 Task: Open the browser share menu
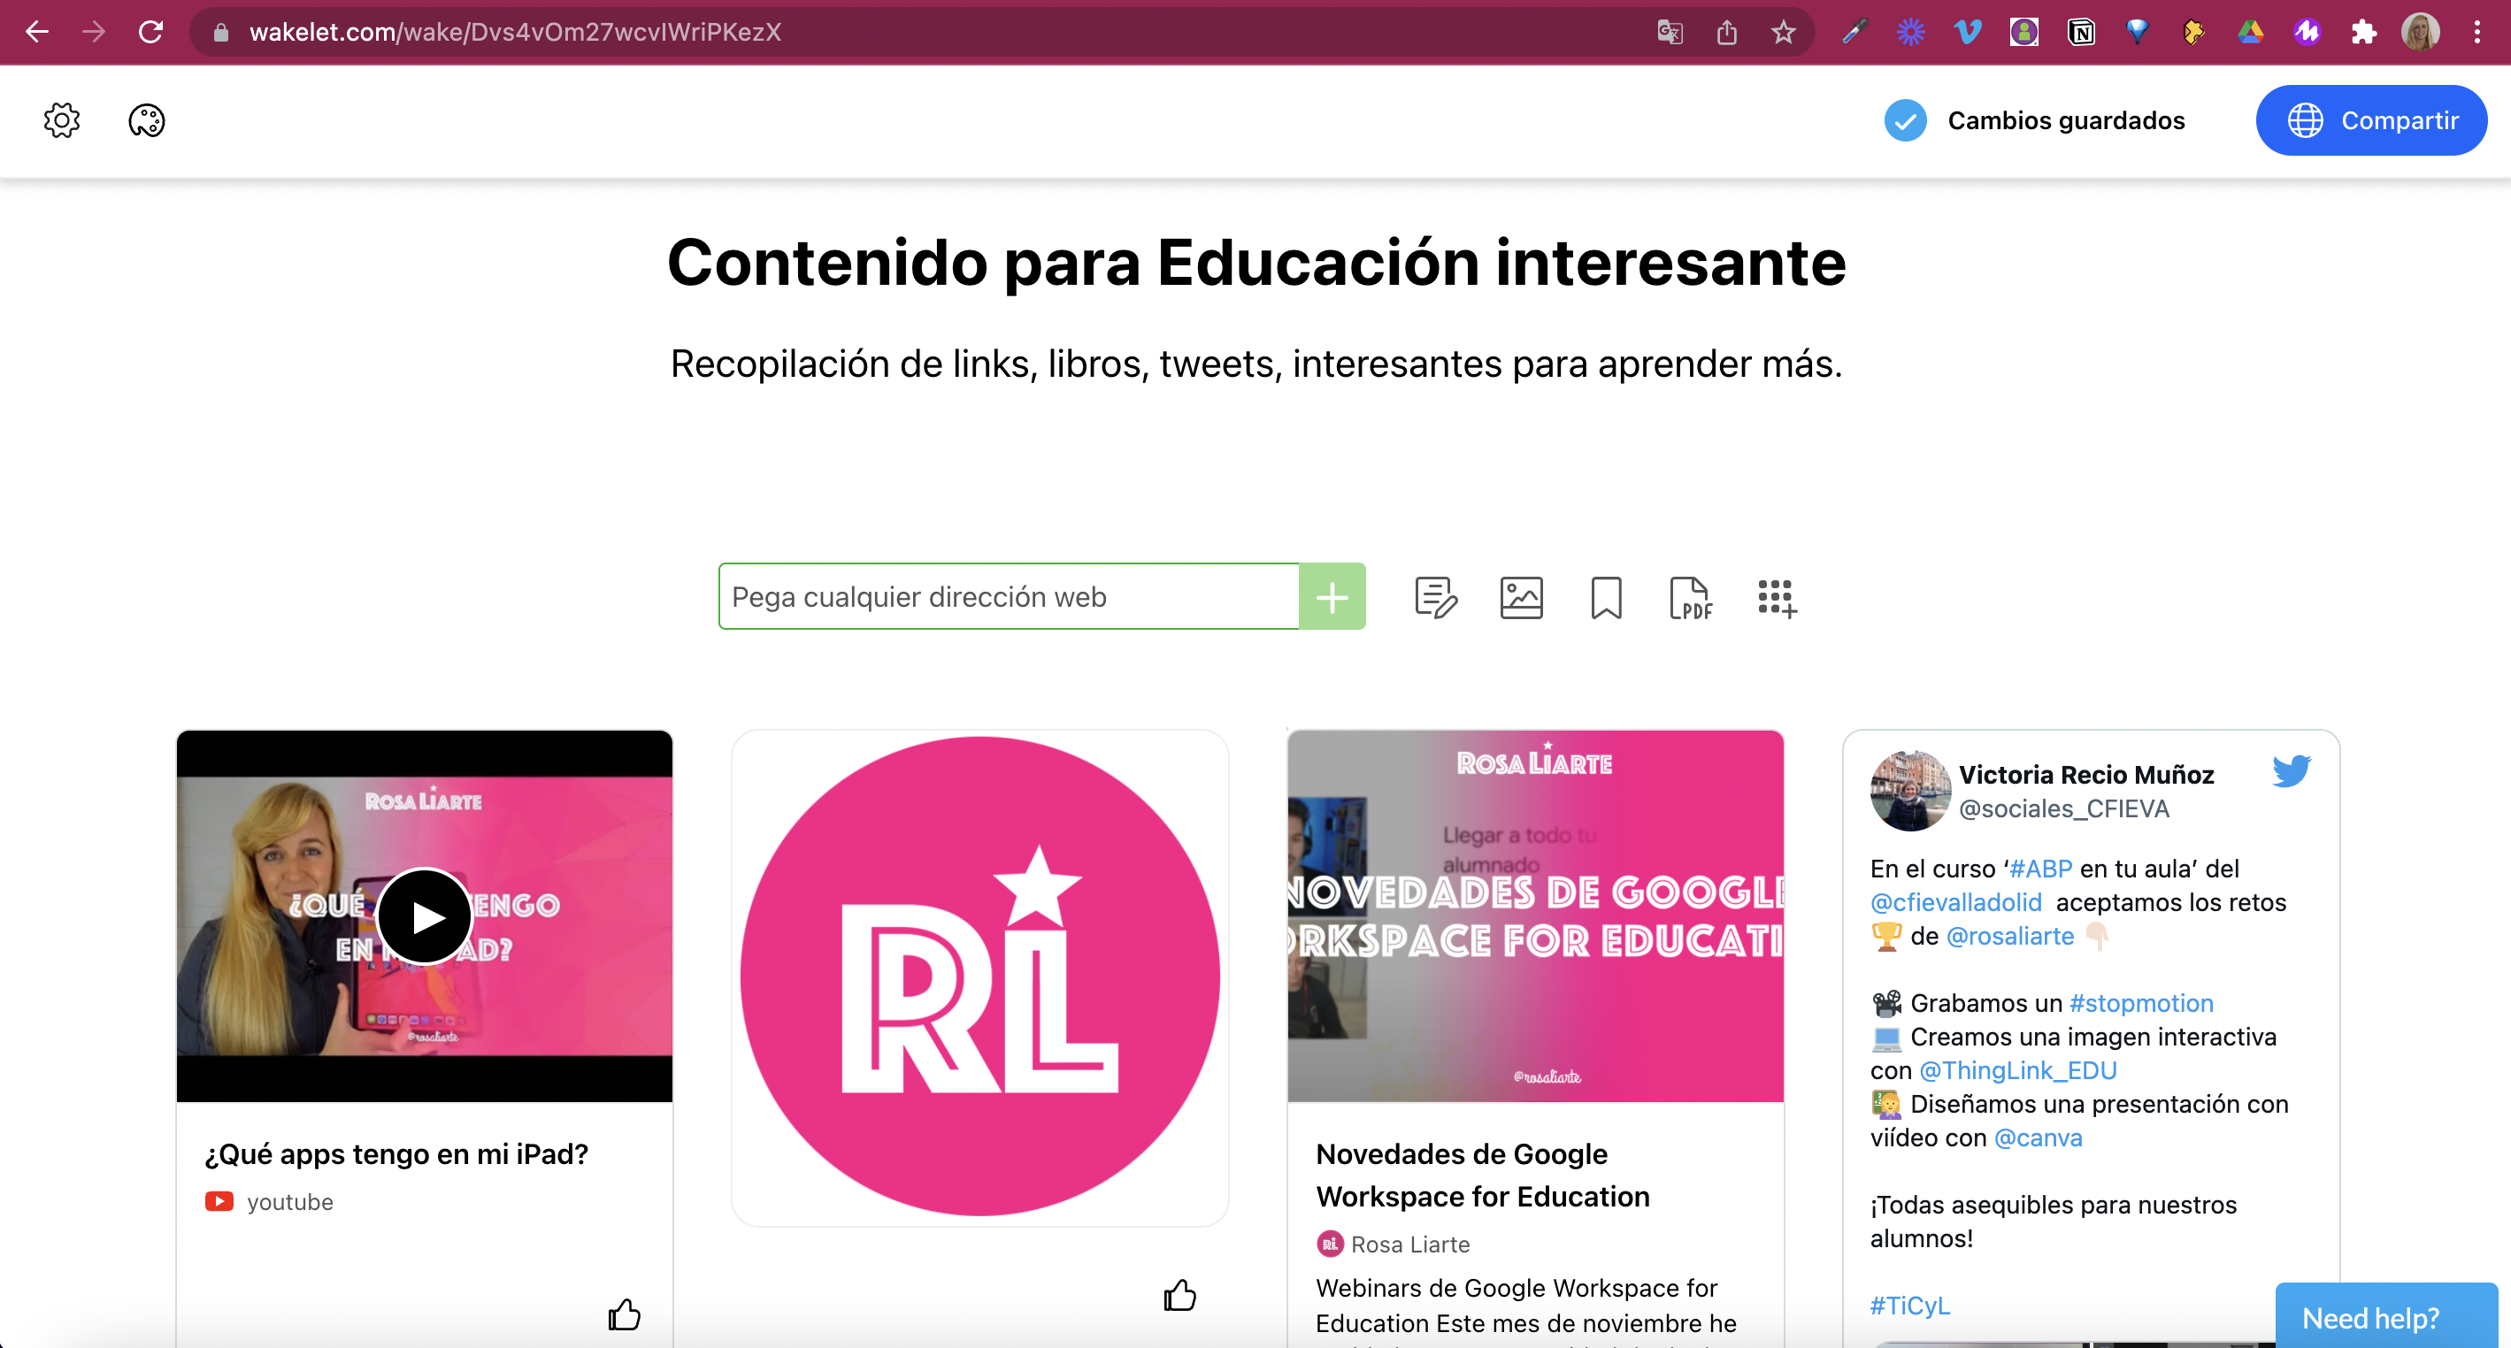[x=1727, y=31]
